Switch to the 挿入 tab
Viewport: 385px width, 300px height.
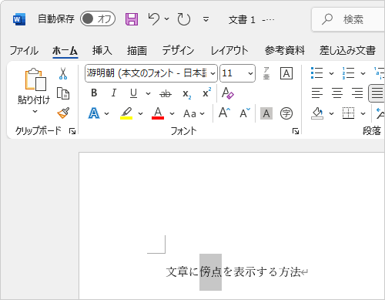(102, 50)
